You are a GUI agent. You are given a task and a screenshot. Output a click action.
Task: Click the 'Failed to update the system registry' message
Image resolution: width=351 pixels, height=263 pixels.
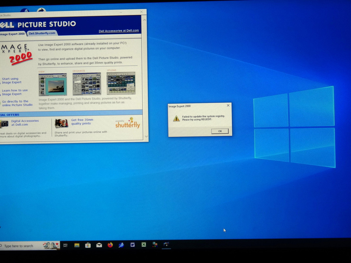tap(204, 118)
